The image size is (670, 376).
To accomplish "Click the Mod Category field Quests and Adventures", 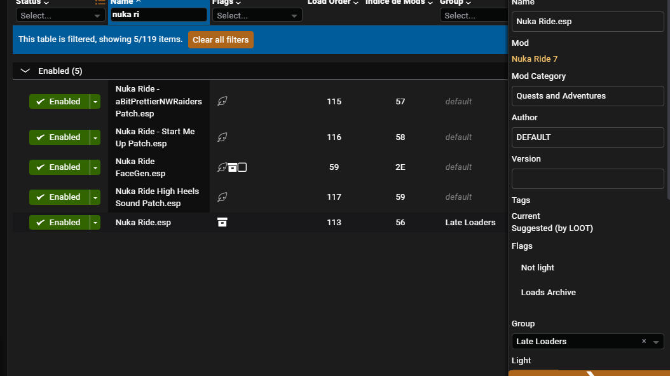I will pos(587,96).
